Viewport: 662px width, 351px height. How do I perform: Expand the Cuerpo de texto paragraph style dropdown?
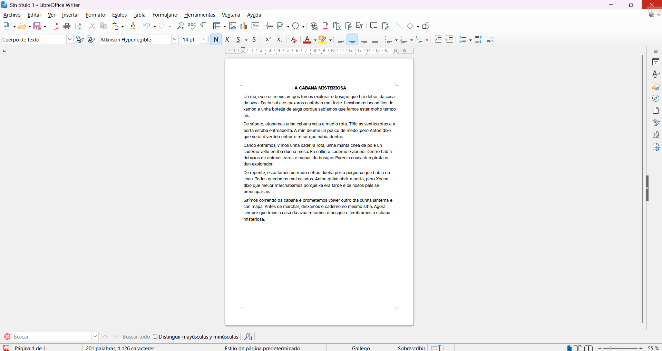click(x=70, y=40)
